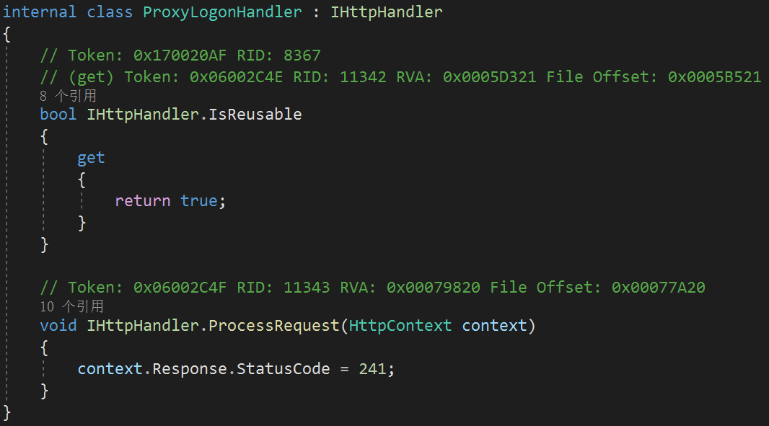
Task: Open the 8 references code lens
Action: pyautogui.click(x=68, y=96)
